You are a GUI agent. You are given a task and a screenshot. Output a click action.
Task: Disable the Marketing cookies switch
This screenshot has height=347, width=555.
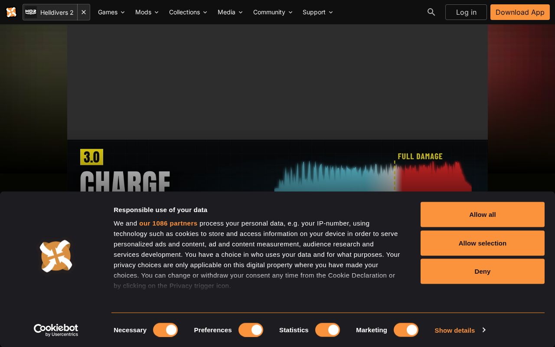[406, 330]
